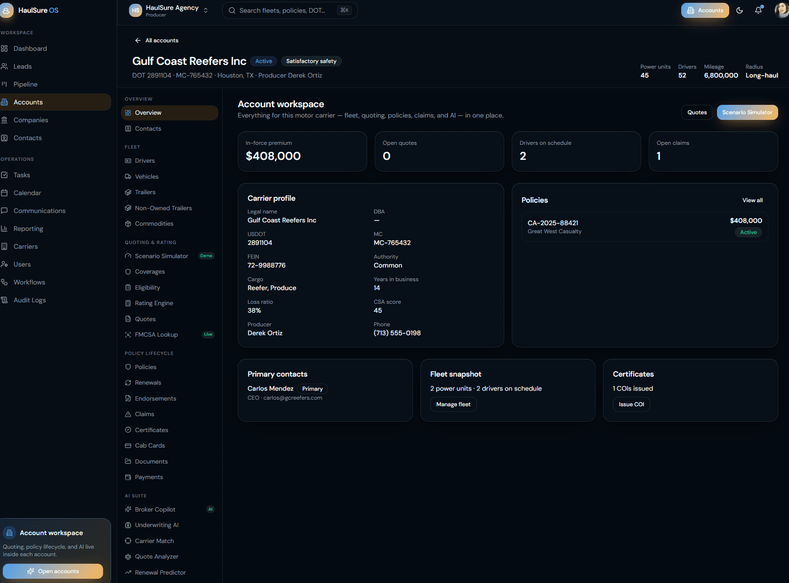Open Calendar icon under Operations
Image resolution: width=789 pixels, height=583 pixels.
pyautogui.click(x=4, y=193)
